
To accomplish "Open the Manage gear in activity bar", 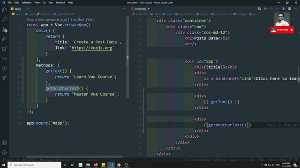I will pyautogui.click(x=4, y=153).
